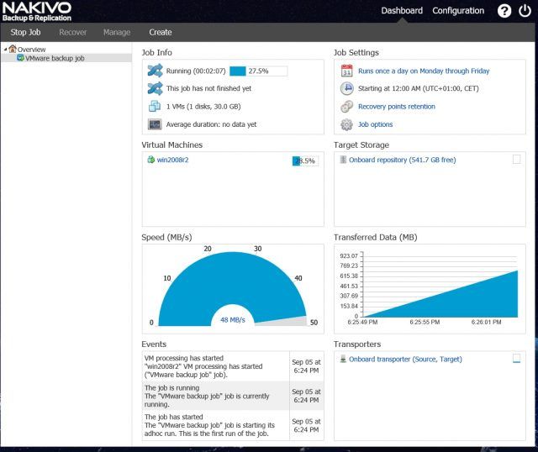Click the 923.07 axis value in chart

coord(349,256)
